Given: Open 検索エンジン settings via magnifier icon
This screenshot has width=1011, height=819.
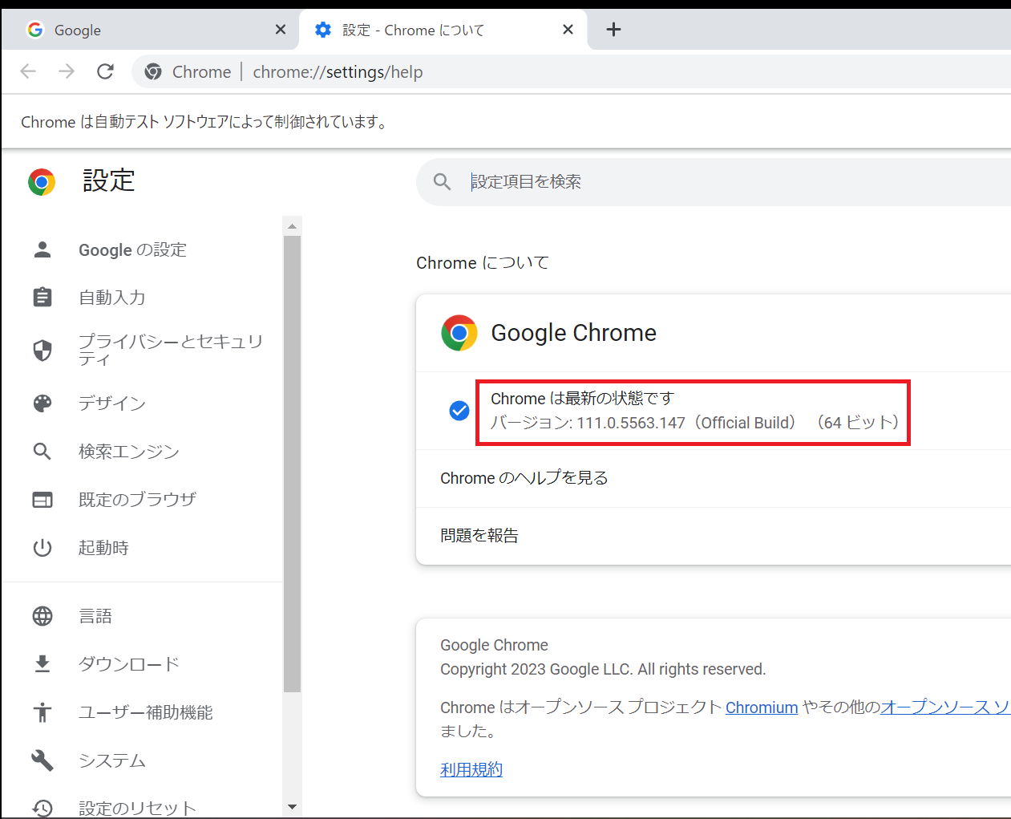Looking at the screenshot, I should click(x=42, y=451).
